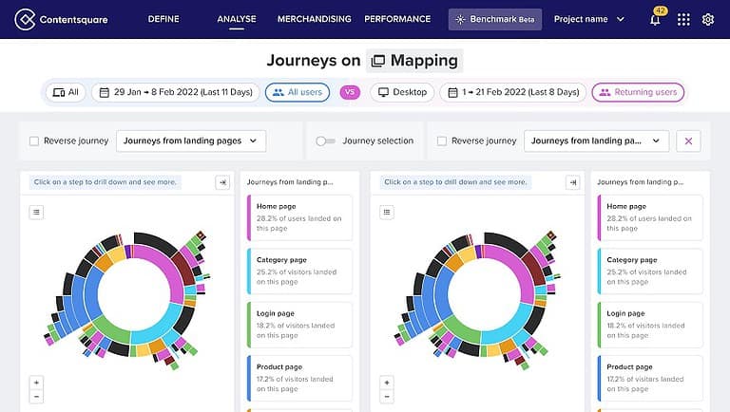The width and height of the screenshot is (730, 412).
Task: Open the ANALYSE menu
Action: (237, 19)
